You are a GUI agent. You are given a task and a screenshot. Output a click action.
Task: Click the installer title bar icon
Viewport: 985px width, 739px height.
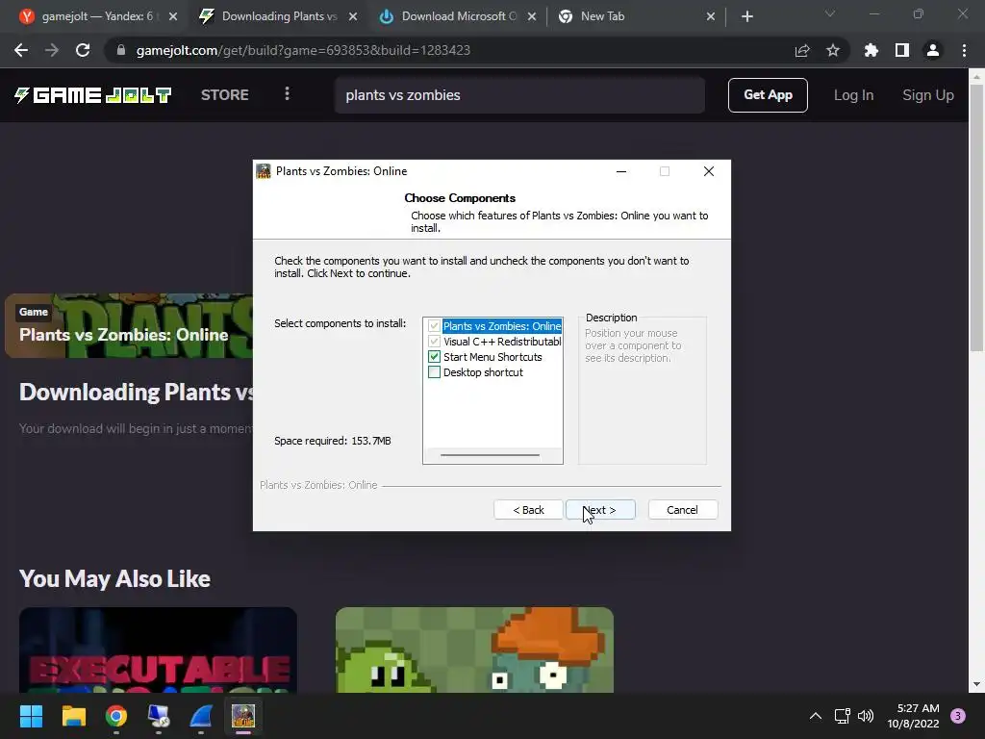[264, 171]
